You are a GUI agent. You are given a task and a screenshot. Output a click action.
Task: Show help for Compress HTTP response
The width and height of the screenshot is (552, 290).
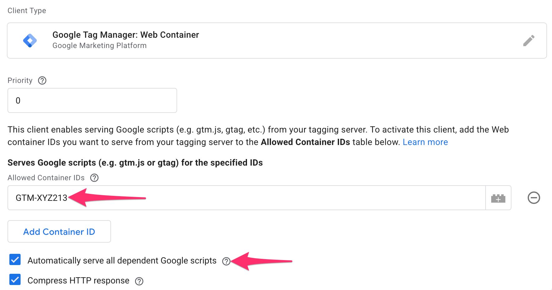pyautogui.click(x=139, y=281)
